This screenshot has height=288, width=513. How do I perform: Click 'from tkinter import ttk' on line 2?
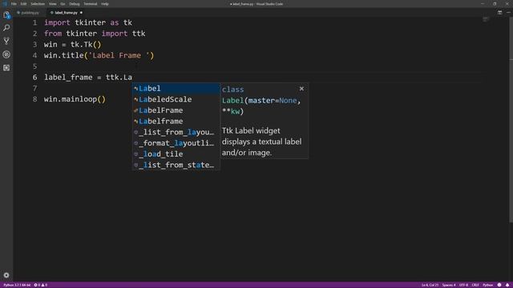click(95, 34)
